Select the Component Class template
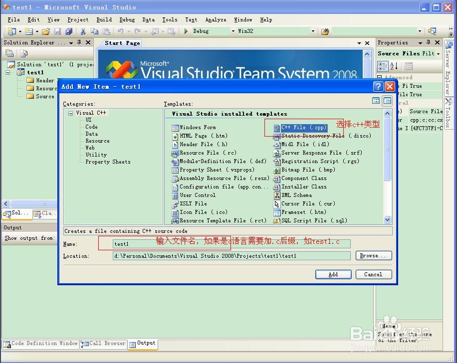Viewport: 457px width, 363px height. 300,178
